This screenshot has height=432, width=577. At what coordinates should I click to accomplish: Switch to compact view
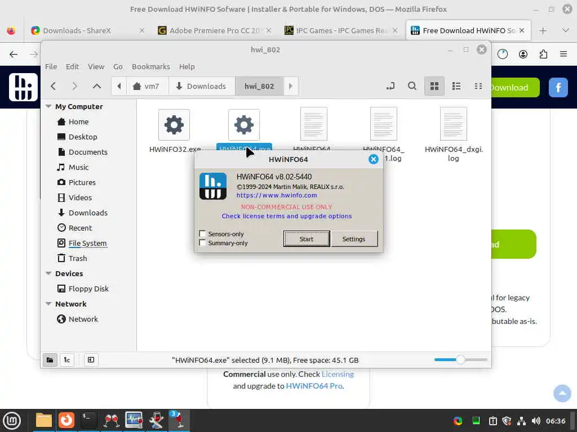(x=478, y=86)
